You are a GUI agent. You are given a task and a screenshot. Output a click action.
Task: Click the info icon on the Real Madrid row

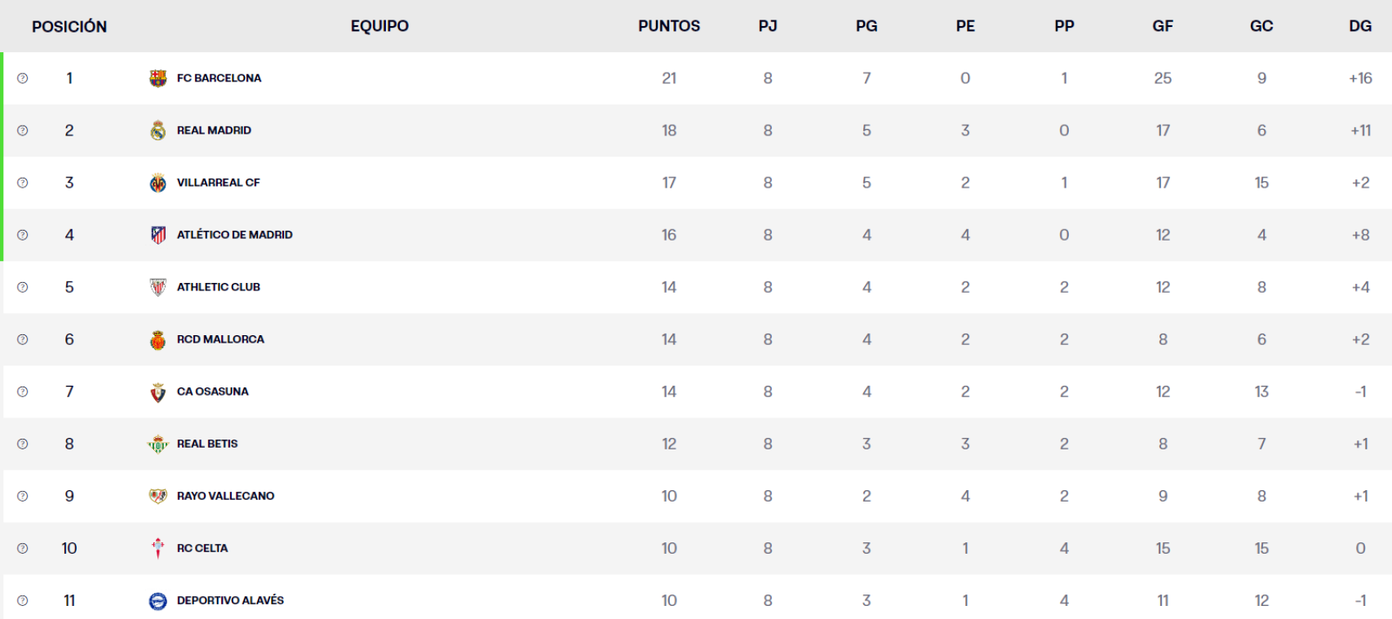[x=22, y=130]
